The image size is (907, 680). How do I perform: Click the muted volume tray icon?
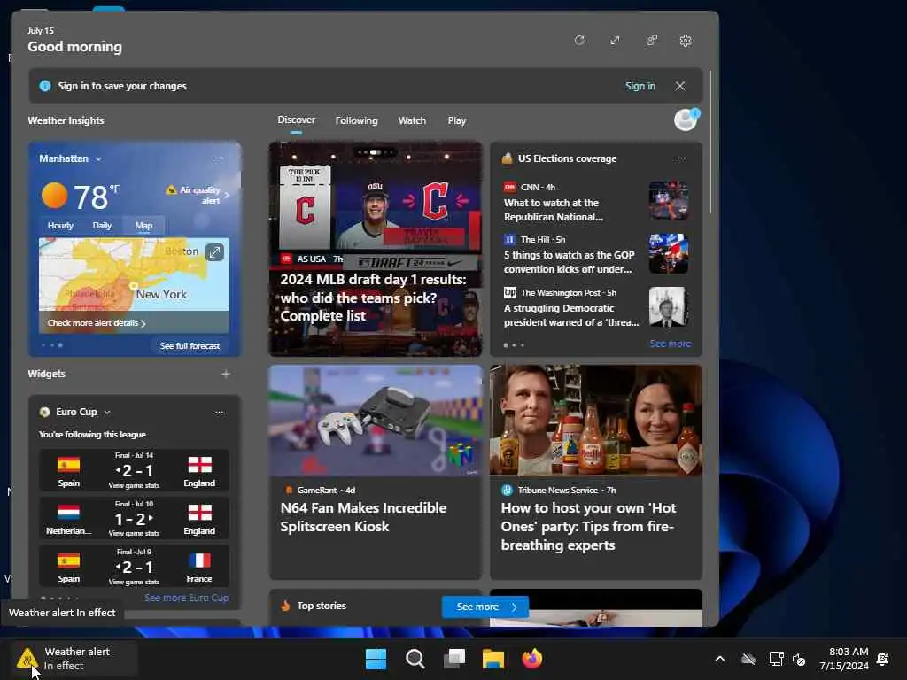click(x=800, y=659)
